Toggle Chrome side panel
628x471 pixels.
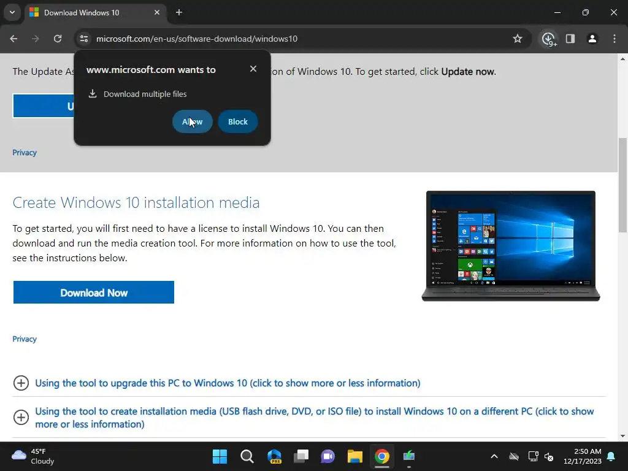pyautogui.click(x=570, y=39)
